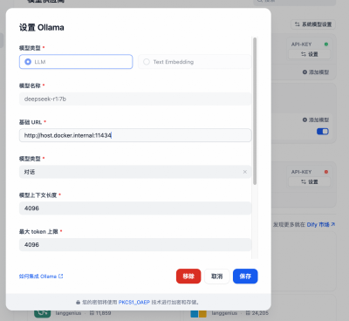
Task: Toggle the blue model enable switch
Action: coord(323,132)
